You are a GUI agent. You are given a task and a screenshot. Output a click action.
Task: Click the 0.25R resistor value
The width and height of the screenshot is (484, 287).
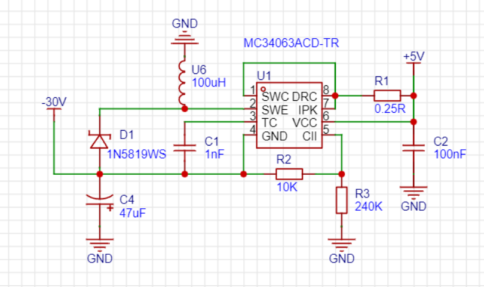point(390,109)
